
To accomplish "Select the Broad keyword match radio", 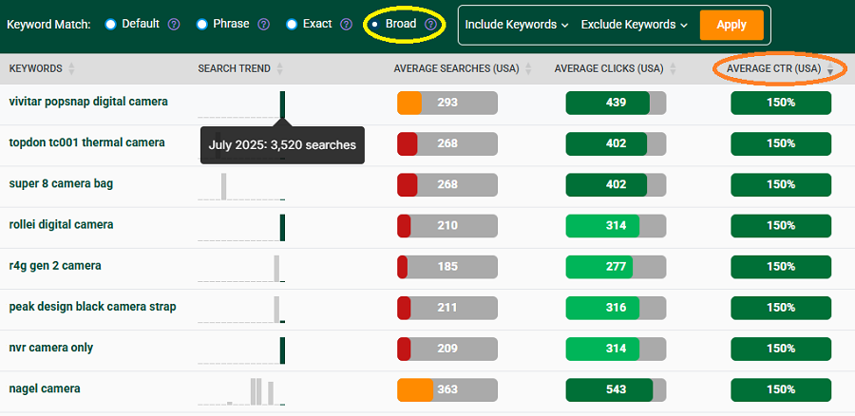I will (374, 25).
